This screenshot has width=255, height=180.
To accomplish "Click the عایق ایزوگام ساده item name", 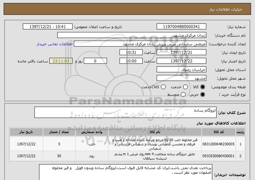I will 155,156.
